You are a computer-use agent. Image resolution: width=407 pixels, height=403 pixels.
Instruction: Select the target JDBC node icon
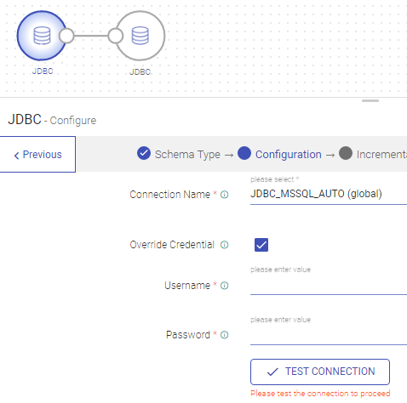coord(140,36)
